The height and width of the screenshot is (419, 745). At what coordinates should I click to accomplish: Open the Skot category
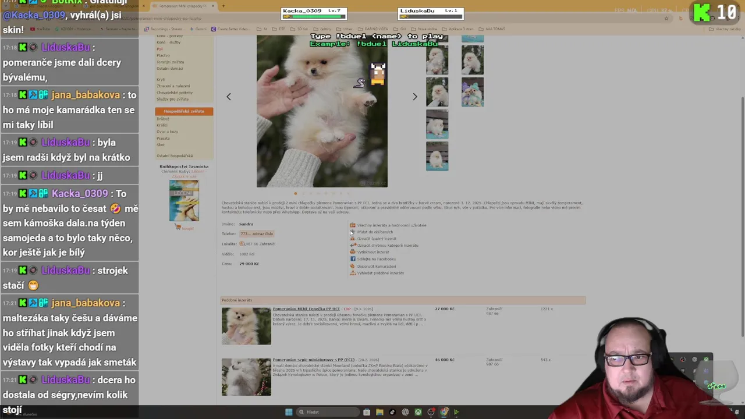161,144
